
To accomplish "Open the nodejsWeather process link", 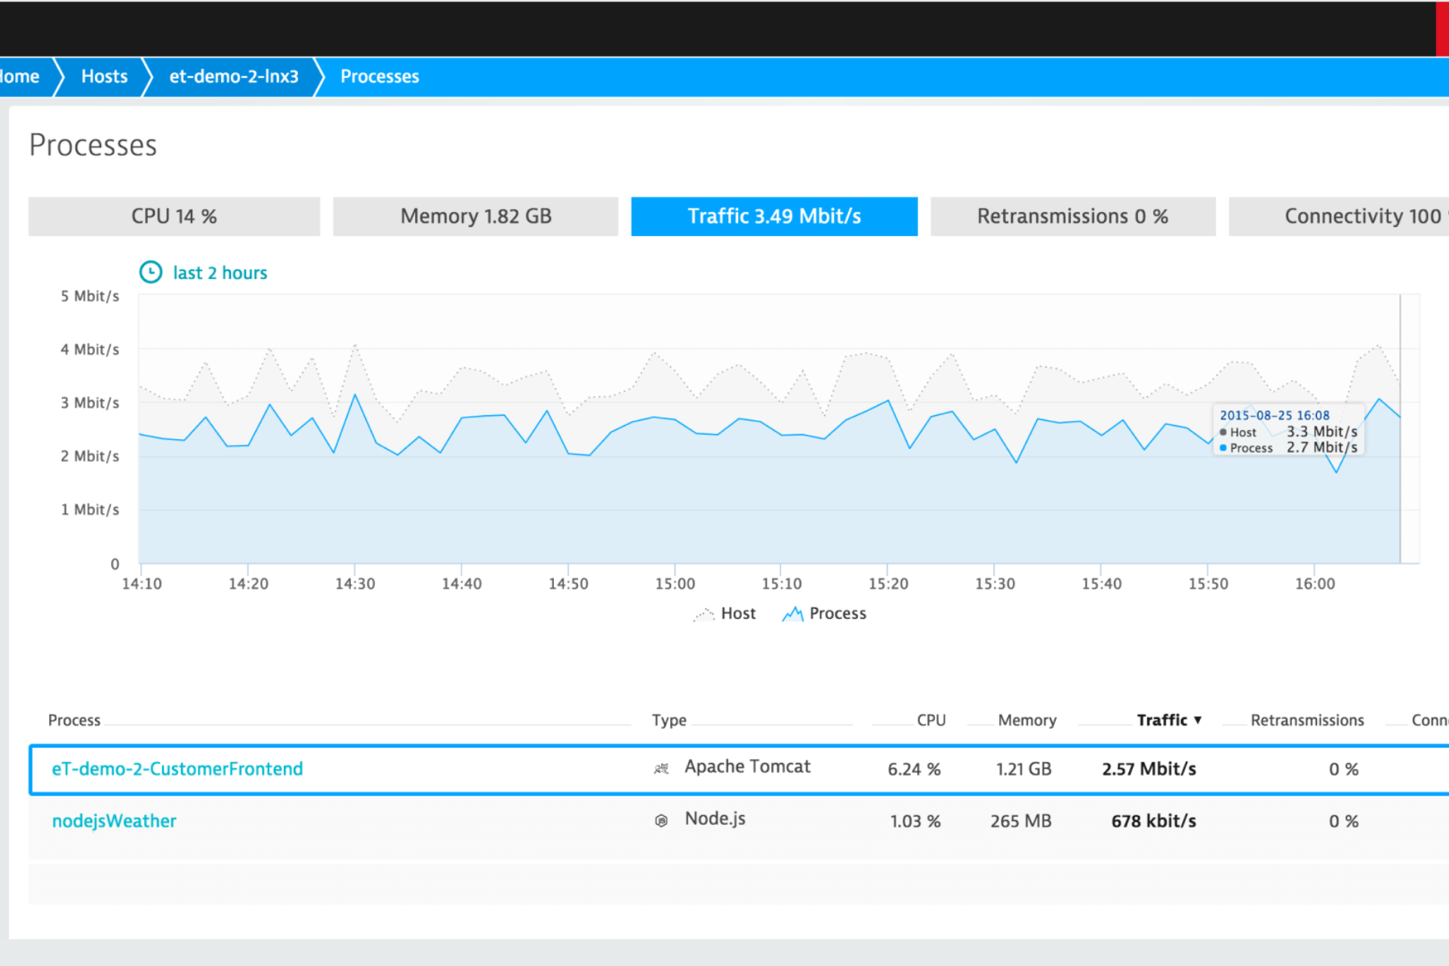I will pos(114,820).
